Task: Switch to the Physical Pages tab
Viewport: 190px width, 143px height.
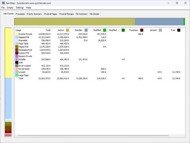Action: tap(51, 14)
